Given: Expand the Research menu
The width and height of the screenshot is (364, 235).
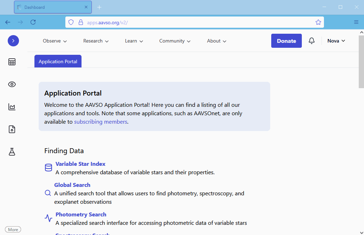Looking at the screenshot, I should click(x=96, y=41).
